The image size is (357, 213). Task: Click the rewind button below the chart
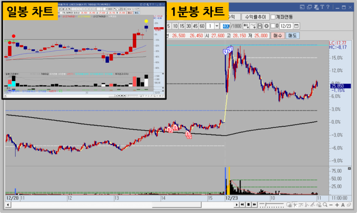(242, 205)
